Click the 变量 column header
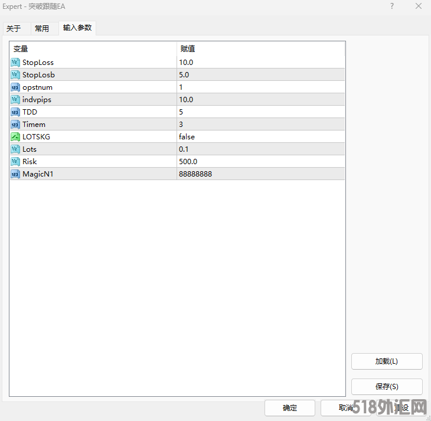Screen dimensions: 431x421 click(93, 49)
